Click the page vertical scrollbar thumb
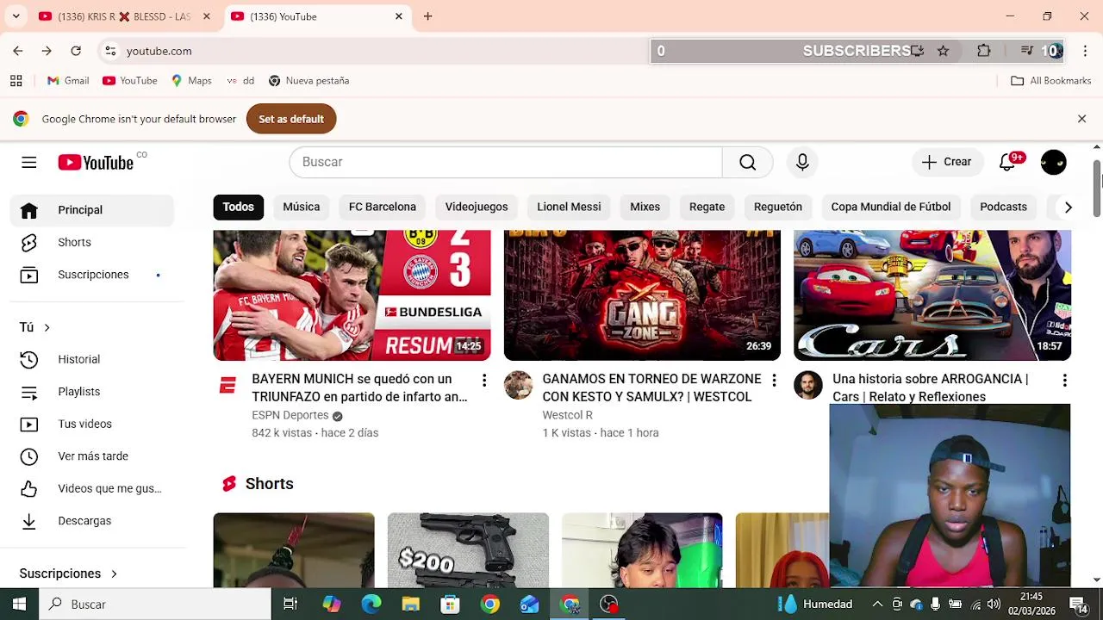 click(x=1096, y=189)
